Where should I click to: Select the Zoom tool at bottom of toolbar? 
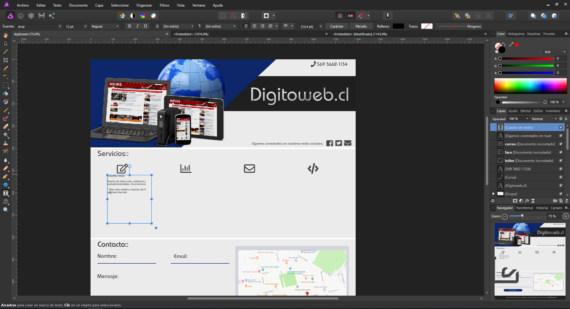pyautogui.click(x=5, y=209)
